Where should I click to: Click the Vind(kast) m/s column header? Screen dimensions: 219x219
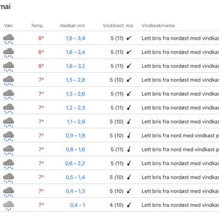(x=118, y=26)
